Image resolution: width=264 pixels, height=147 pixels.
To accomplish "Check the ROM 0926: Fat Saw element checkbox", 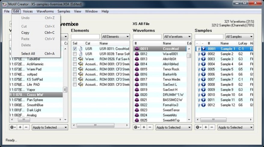I will tap(75, 59).
